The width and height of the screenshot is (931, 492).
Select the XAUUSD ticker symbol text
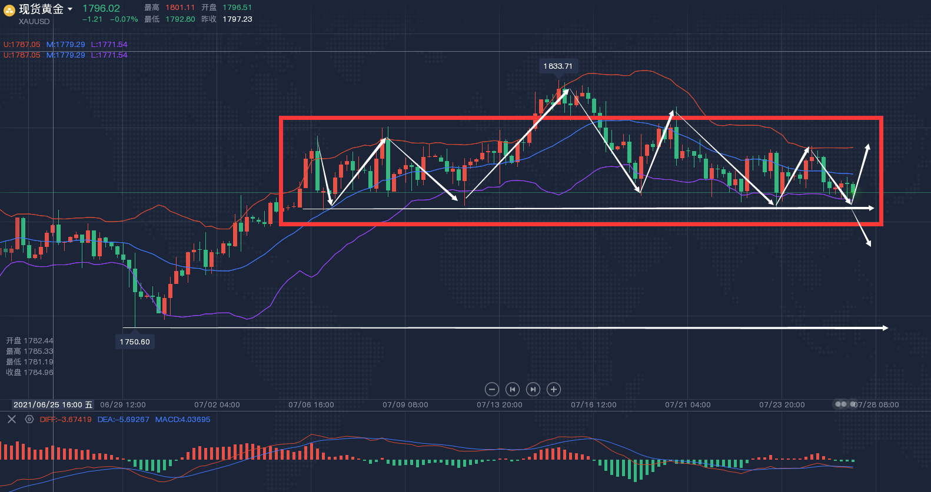point(34,22)
